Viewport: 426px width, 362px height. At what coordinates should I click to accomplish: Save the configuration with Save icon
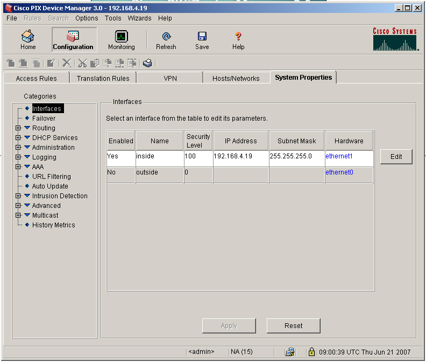202,40
